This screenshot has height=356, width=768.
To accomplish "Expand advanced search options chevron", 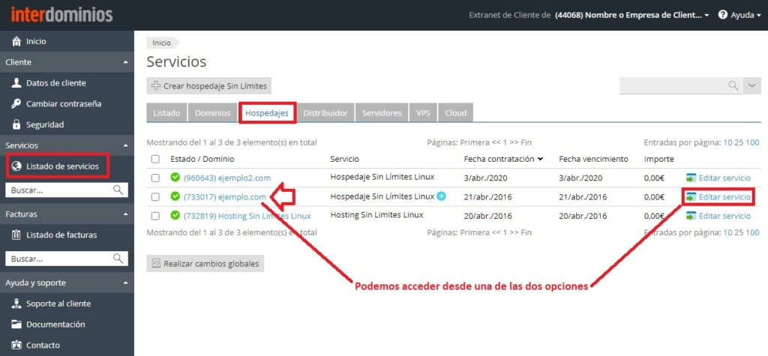I will tap(752, 85).
